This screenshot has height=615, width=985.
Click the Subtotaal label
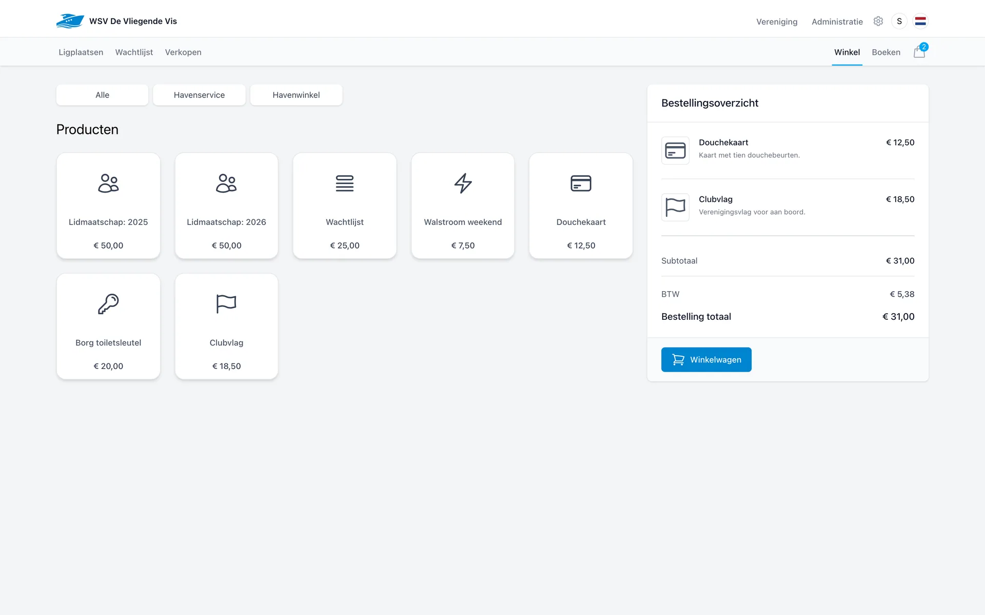pos(679,261)
